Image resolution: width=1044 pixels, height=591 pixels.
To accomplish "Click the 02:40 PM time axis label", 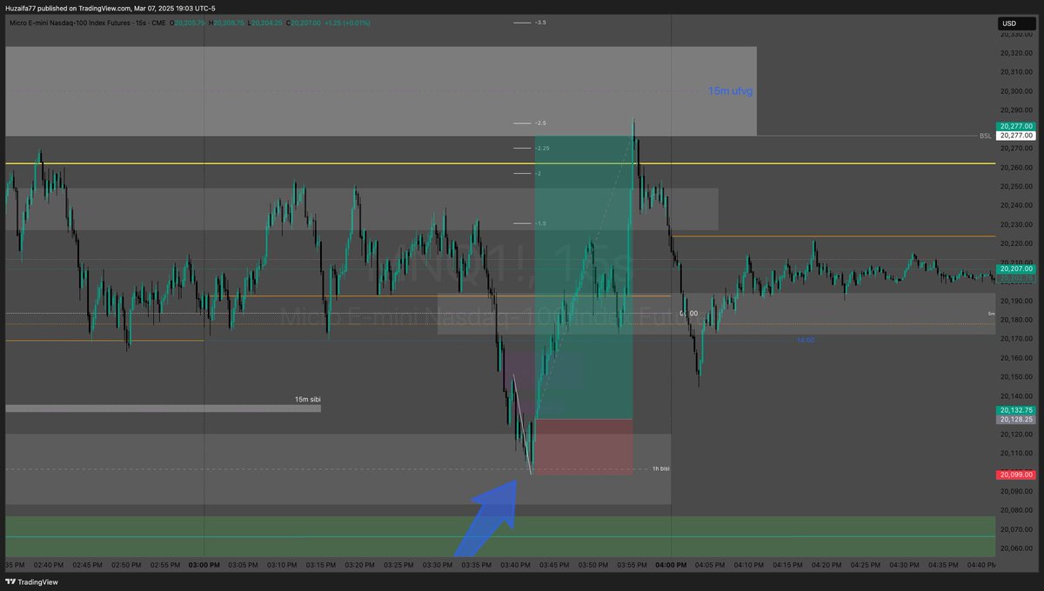I will click(x=48, y=565).
